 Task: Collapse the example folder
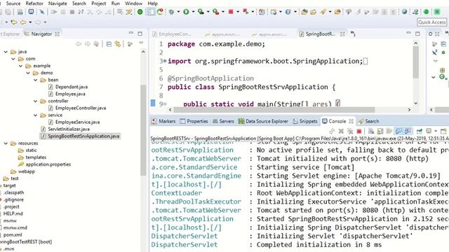(x=20, y=66)
